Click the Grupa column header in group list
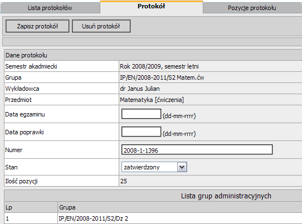This screenshot has width=302, height=224. (67, 207)
